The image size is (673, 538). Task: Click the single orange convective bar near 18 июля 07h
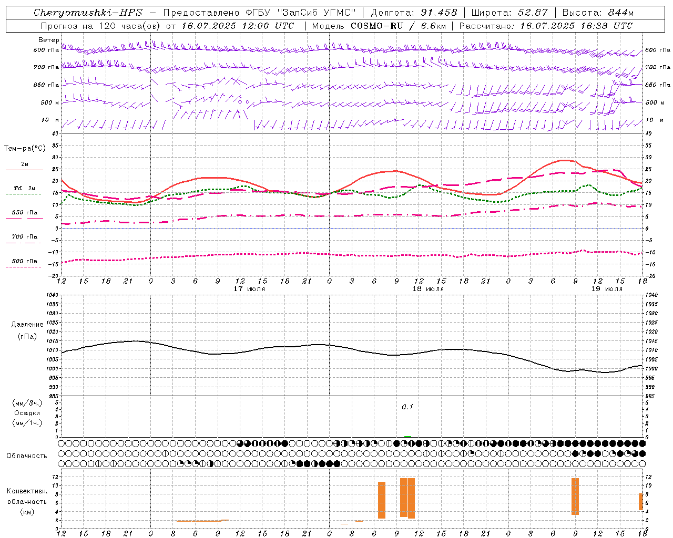[382, 500]
